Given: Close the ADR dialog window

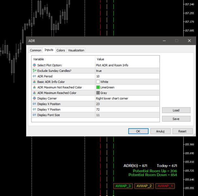Looking at the screenshot, I should pyautogui.click(x=189, y=41).
